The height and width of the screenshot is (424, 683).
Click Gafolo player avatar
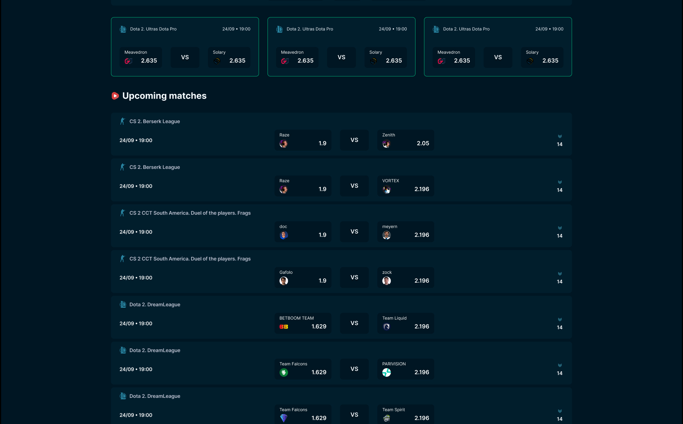[x=284, y=281]
